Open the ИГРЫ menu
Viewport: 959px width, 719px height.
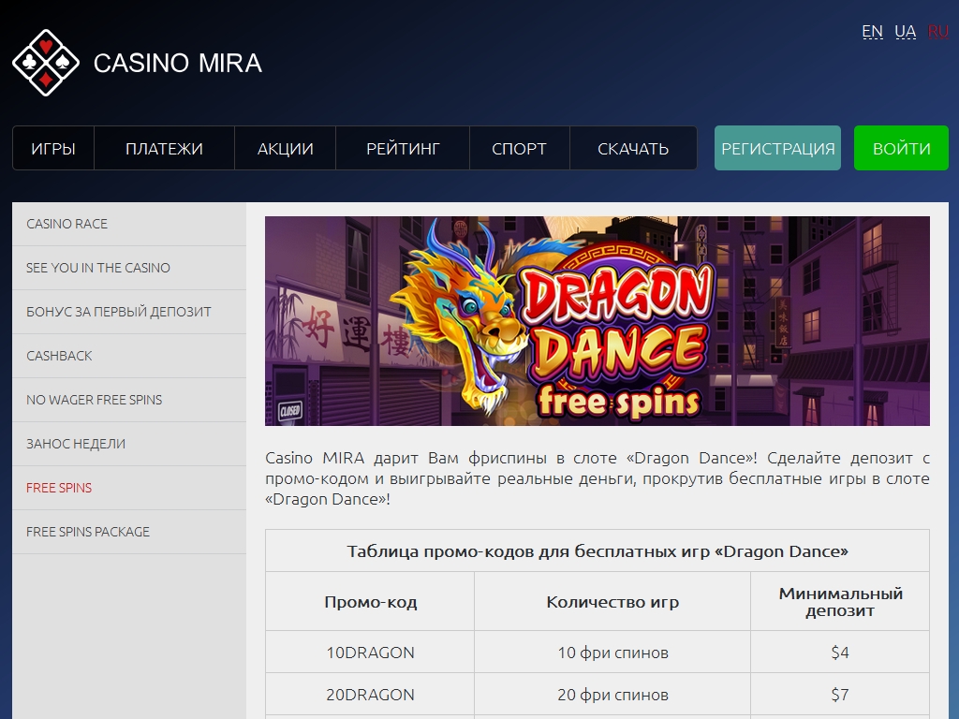click(x=53, y=149)
